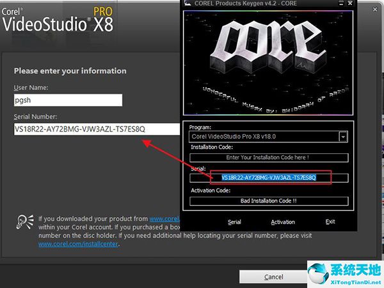Click the lightbulb tip icon
This screenshot has width=384, height=288.
pyautogui.click(x=23, y=222)
